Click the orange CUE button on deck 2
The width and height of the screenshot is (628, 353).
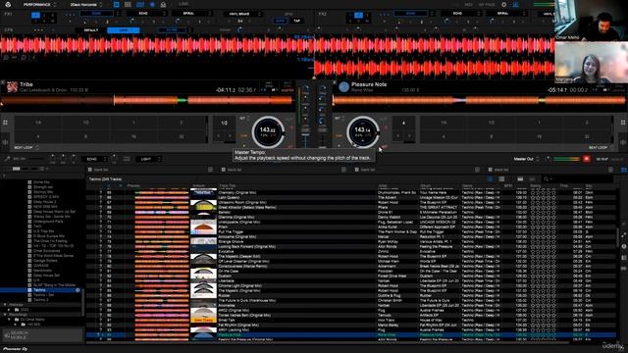[x=339, y=135]
